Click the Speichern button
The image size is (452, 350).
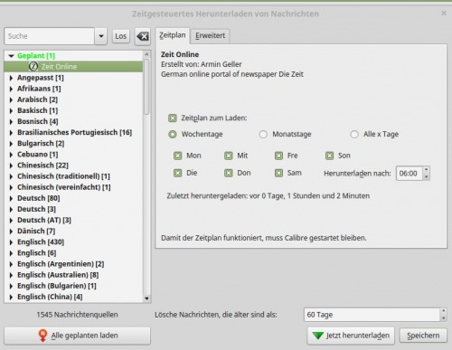pos(423,336)
